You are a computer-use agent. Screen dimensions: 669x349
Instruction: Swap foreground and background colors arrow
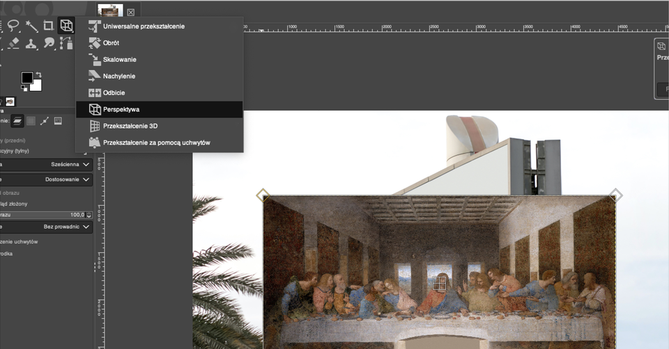click(38, 74)
